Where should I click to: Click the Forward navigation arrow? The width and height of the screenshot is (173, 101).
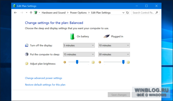pos(22,13)
